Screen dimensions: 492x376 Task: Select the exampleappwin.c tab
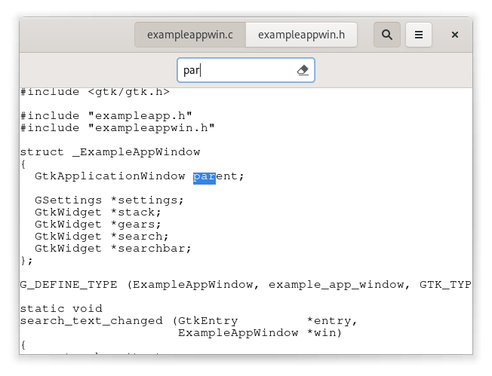[190, 35]
